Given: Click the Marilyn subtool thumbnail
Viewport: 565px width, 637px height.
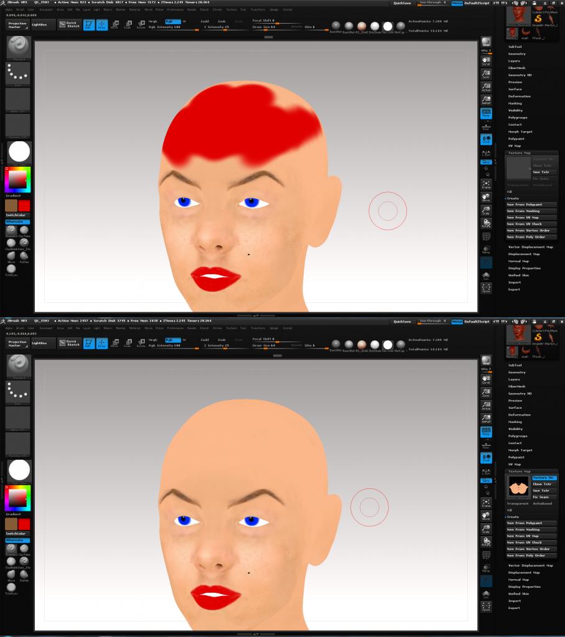Looking at the screenshot, I should 511,32.
